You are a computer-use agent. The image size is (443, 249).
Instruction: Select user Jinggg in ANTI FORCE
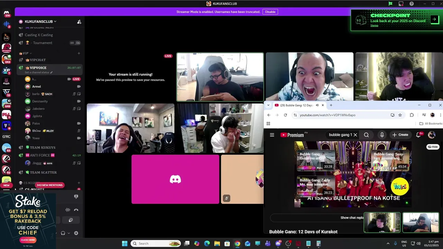click(36, 163)
